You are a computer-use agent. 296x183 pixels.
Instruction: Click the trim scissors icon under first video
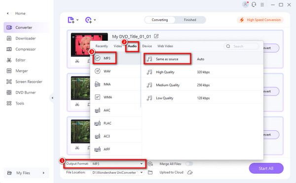pos(77,61)
